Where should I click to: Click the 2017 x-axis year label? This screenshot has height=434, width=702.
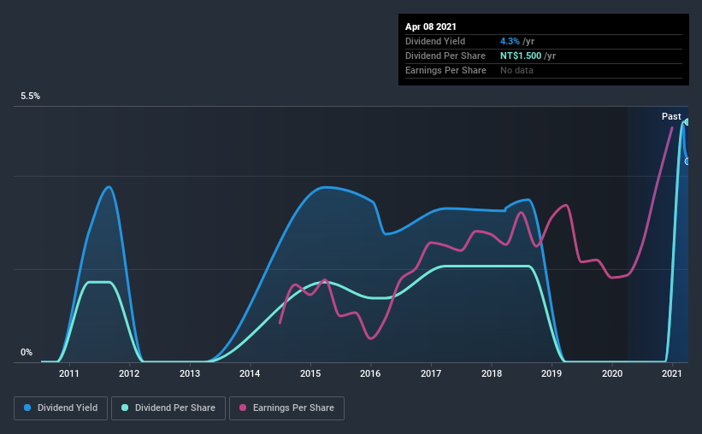(431, 373)
